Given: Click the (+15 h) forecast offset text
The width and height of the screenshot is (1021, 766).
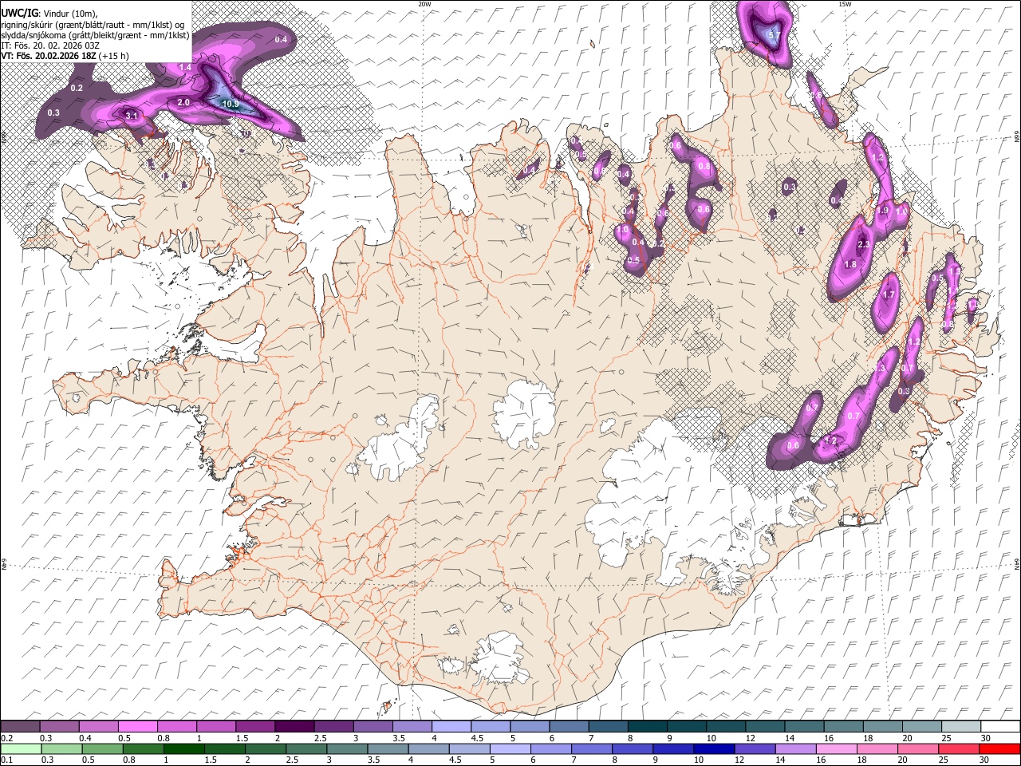Looking at the screenshot, I should tap(115, 56).
